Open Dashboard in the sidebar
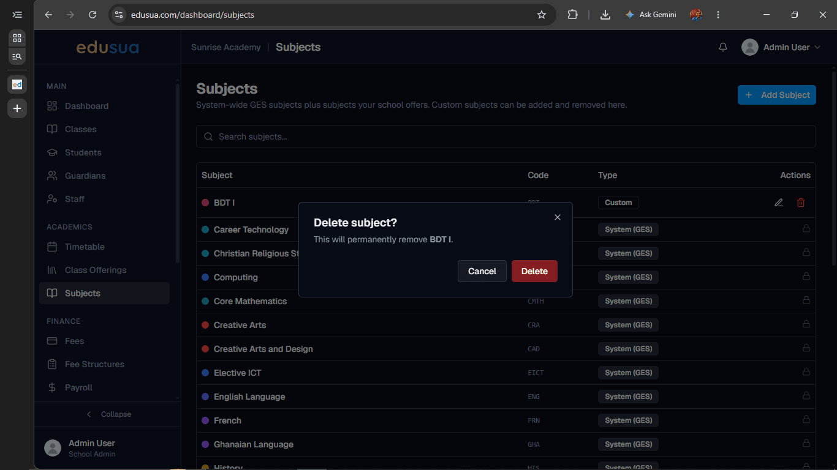Image resolution: width=837 pixels, height=470 pixels. [x=104, y=106]
